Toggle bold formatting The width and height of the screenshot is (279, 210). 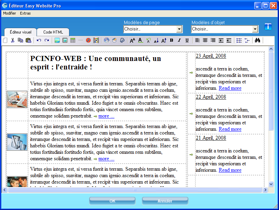tap(172, 40)
